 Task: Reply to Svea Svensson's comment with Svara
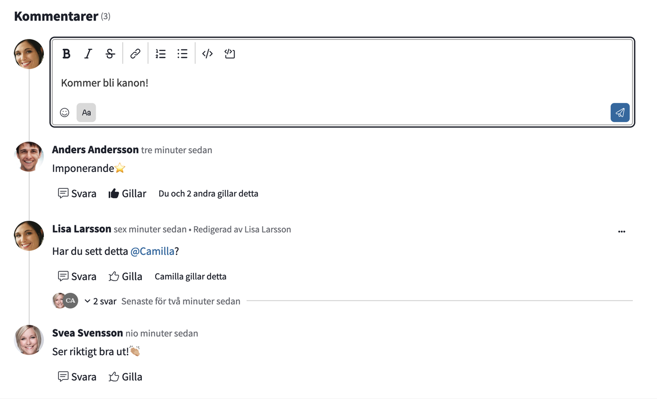tap(77, 377)
